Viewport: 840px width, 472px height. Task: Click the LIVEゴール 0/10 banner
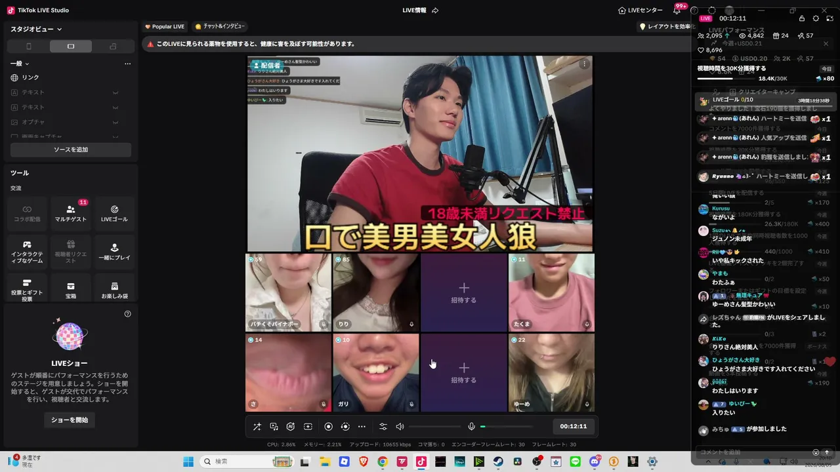766,100
